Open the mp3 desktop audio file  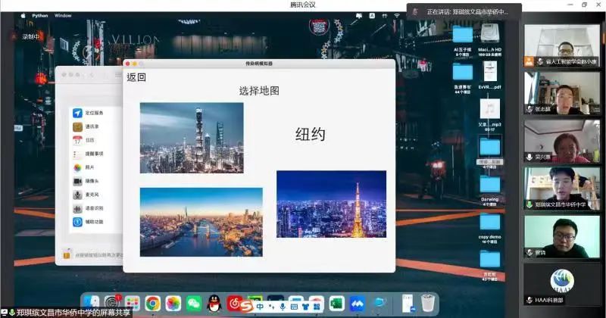[x=489, y=115]
